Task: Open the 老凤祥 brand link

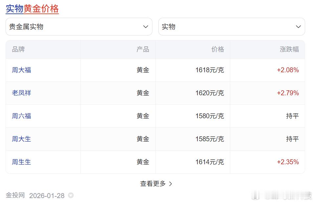Action: 21,93
